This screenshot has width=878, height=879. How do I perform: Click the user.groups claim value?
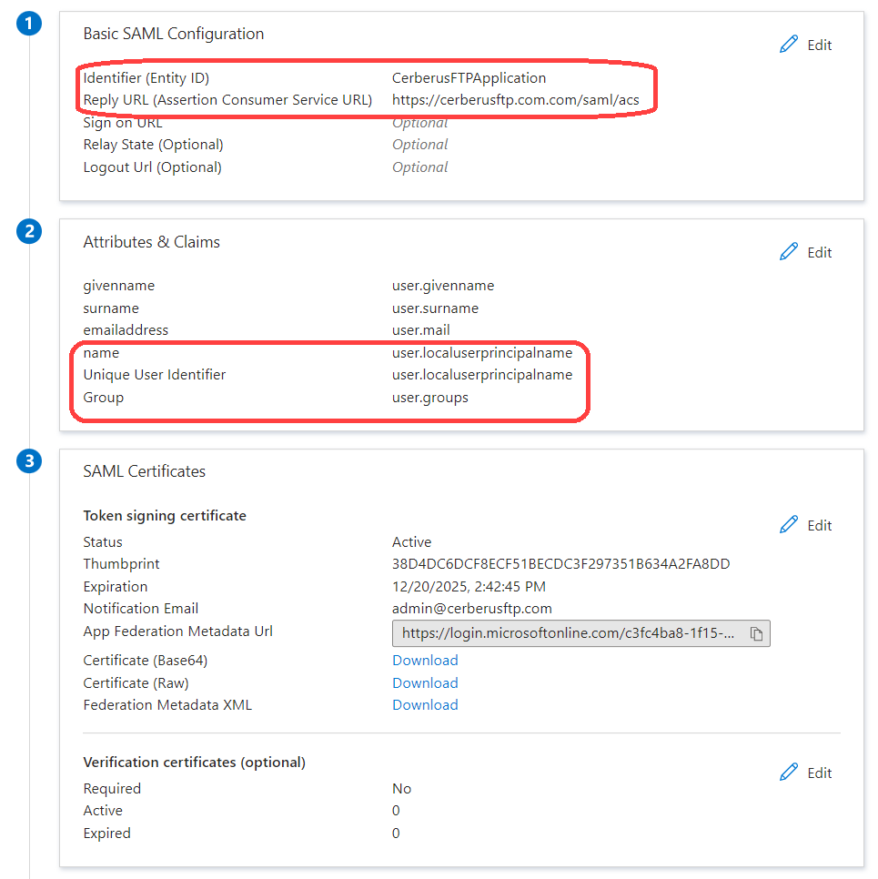(x=430, y=397)
